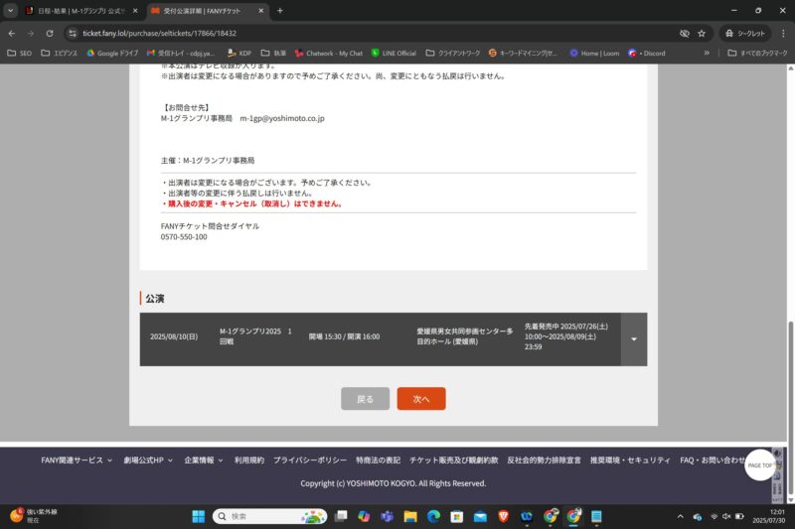Click the address bar URL field

pyautogui.click(x=376, y=34)
